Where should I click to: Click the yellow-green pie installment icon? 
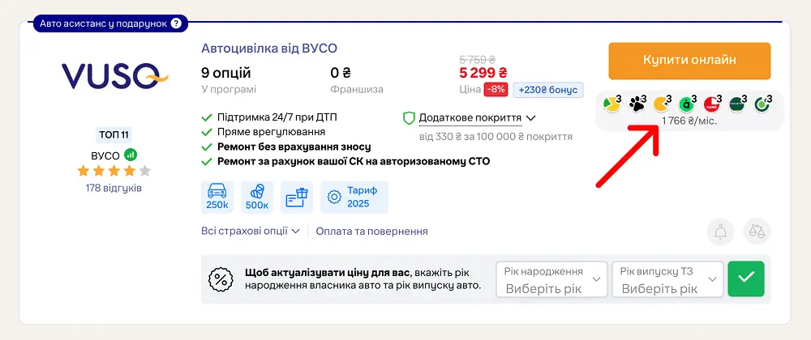(x=612, y=104)
